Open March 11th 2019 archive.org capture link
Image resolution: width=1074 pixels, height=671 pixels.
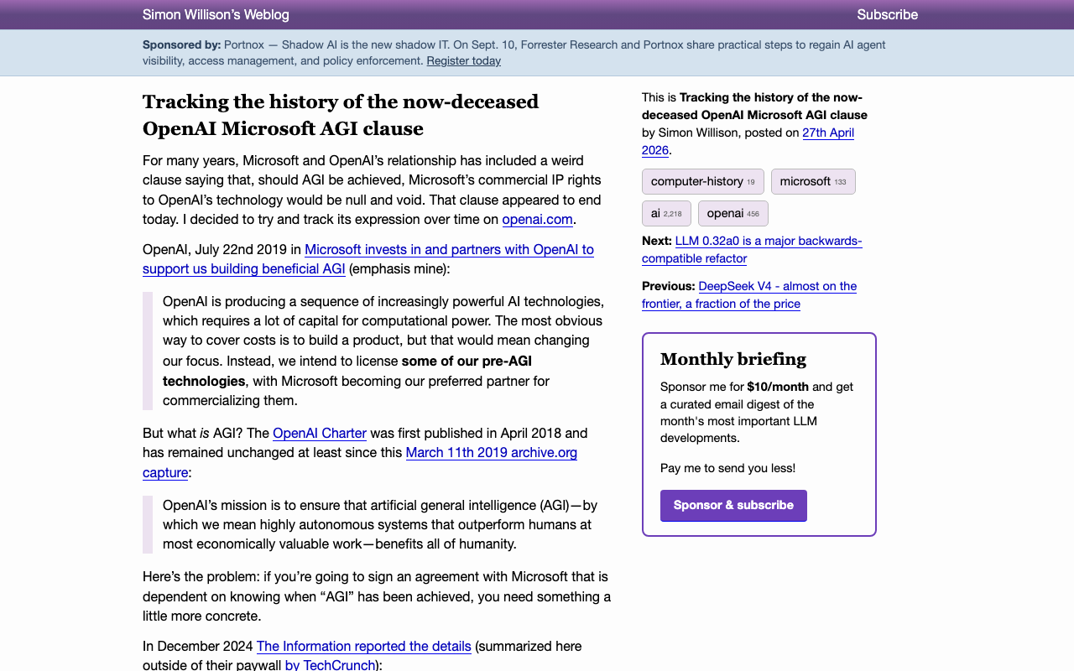point(360,462)
